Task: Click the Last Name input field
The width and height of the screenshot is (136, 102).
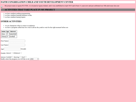Action: 17,45
